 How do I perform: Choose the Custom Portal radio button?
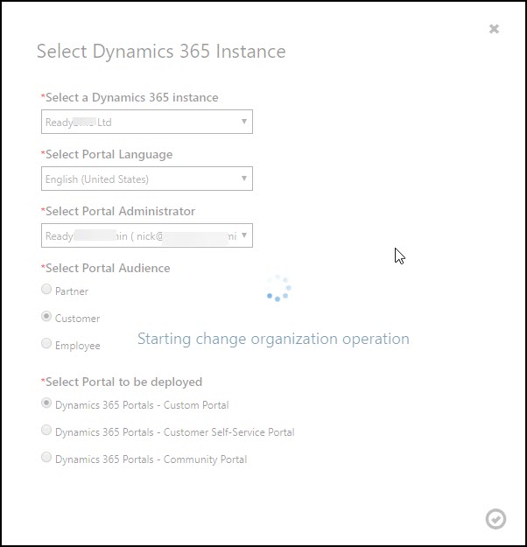click(x=46, y=404)
